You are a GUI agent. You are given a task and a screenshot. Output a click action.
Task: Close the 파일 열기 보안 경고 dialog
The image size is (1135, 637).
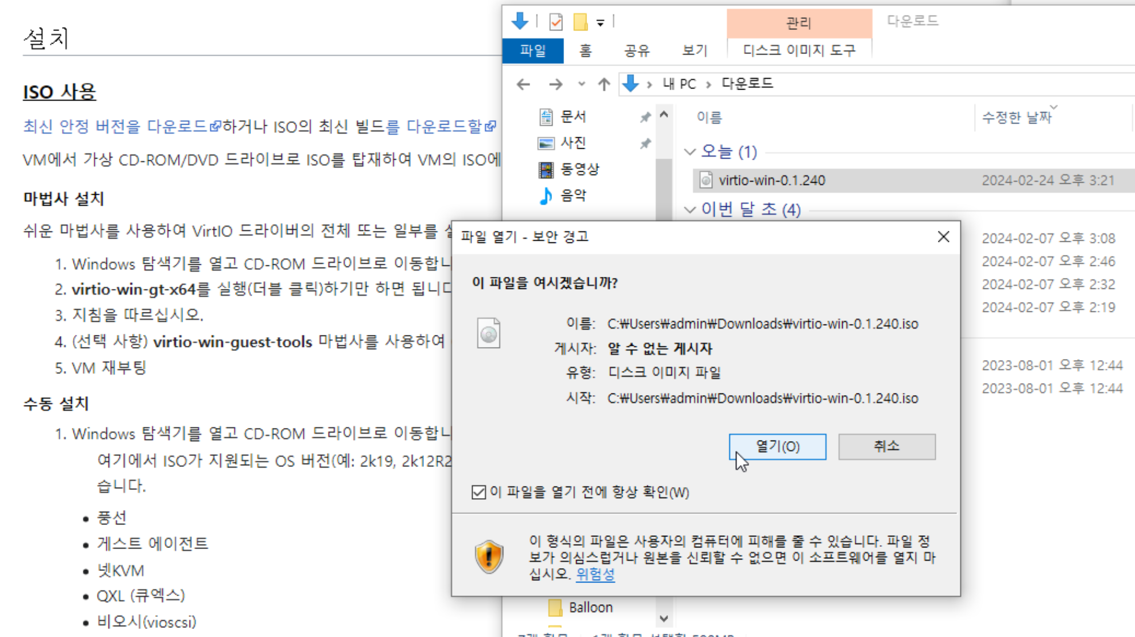(943, 237)
